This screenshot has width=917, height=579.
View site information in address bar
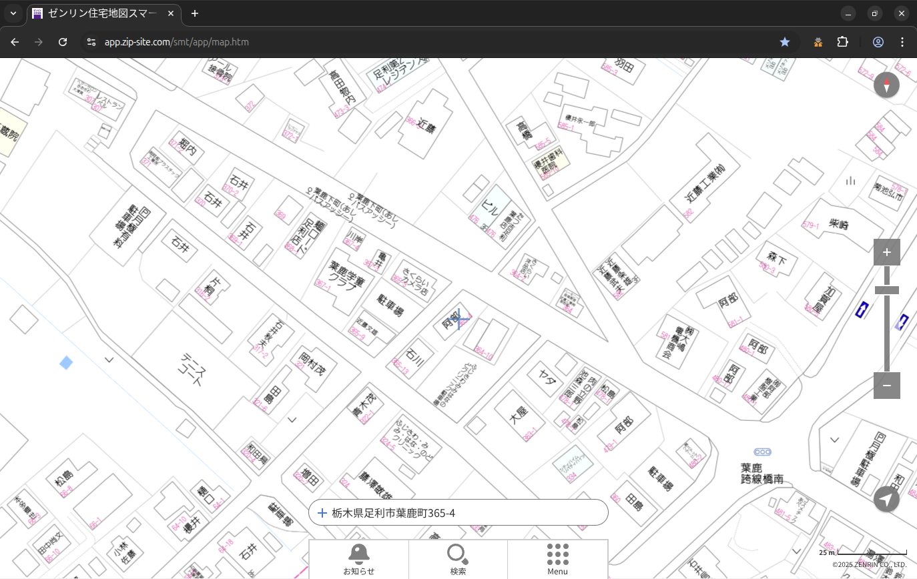point(91,42)
